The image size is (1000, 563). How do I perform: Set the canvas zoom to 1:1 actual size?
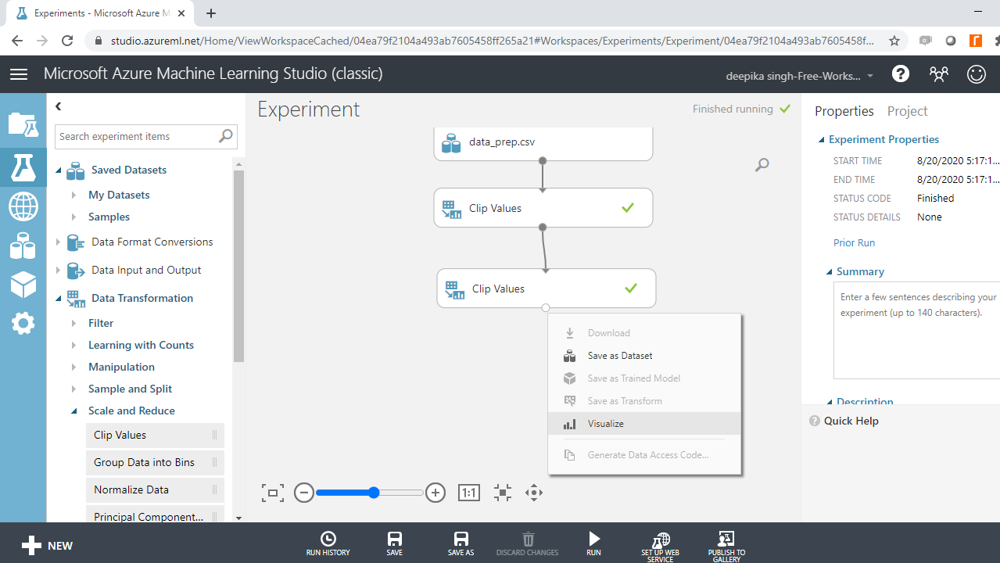click(x=468, y=493)
